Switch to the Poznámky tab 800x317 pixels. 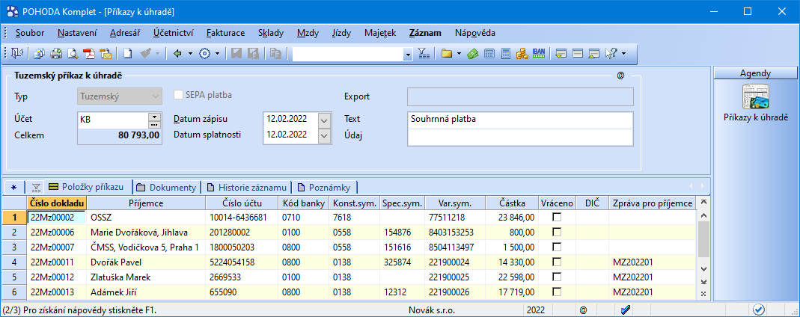point(324,187)
